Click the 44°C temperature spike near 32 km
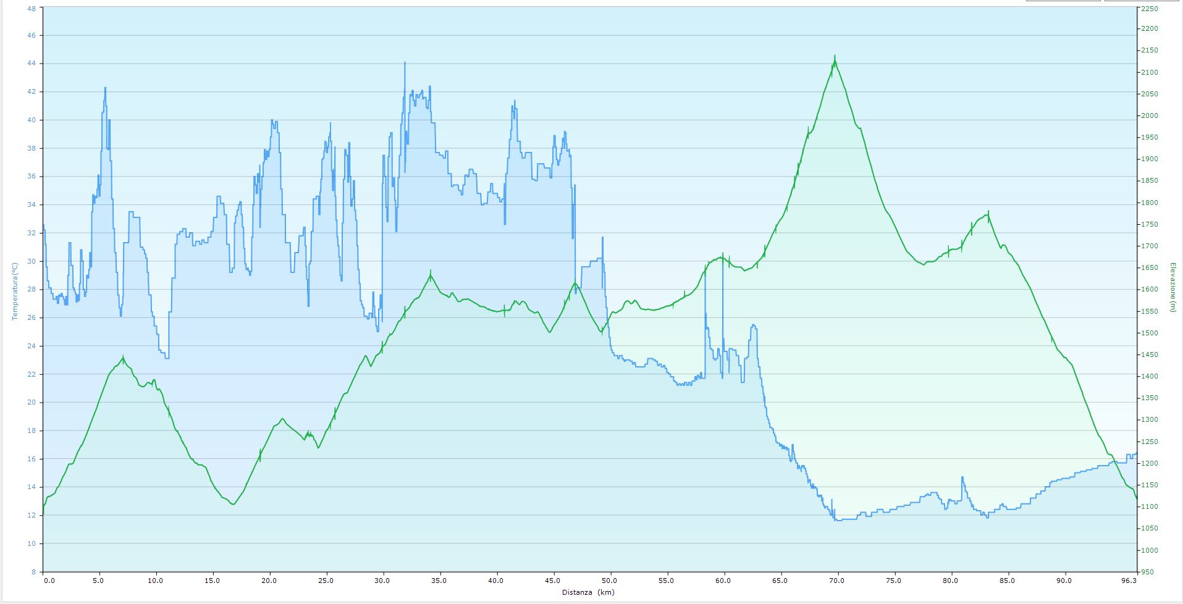The height and width of the screenshot is (604, 1183). point(405,64)
